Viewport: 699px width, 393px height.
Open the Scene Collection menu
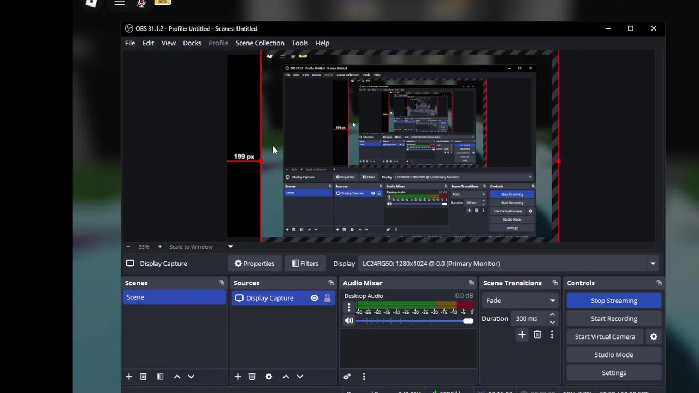coord(260,43)
